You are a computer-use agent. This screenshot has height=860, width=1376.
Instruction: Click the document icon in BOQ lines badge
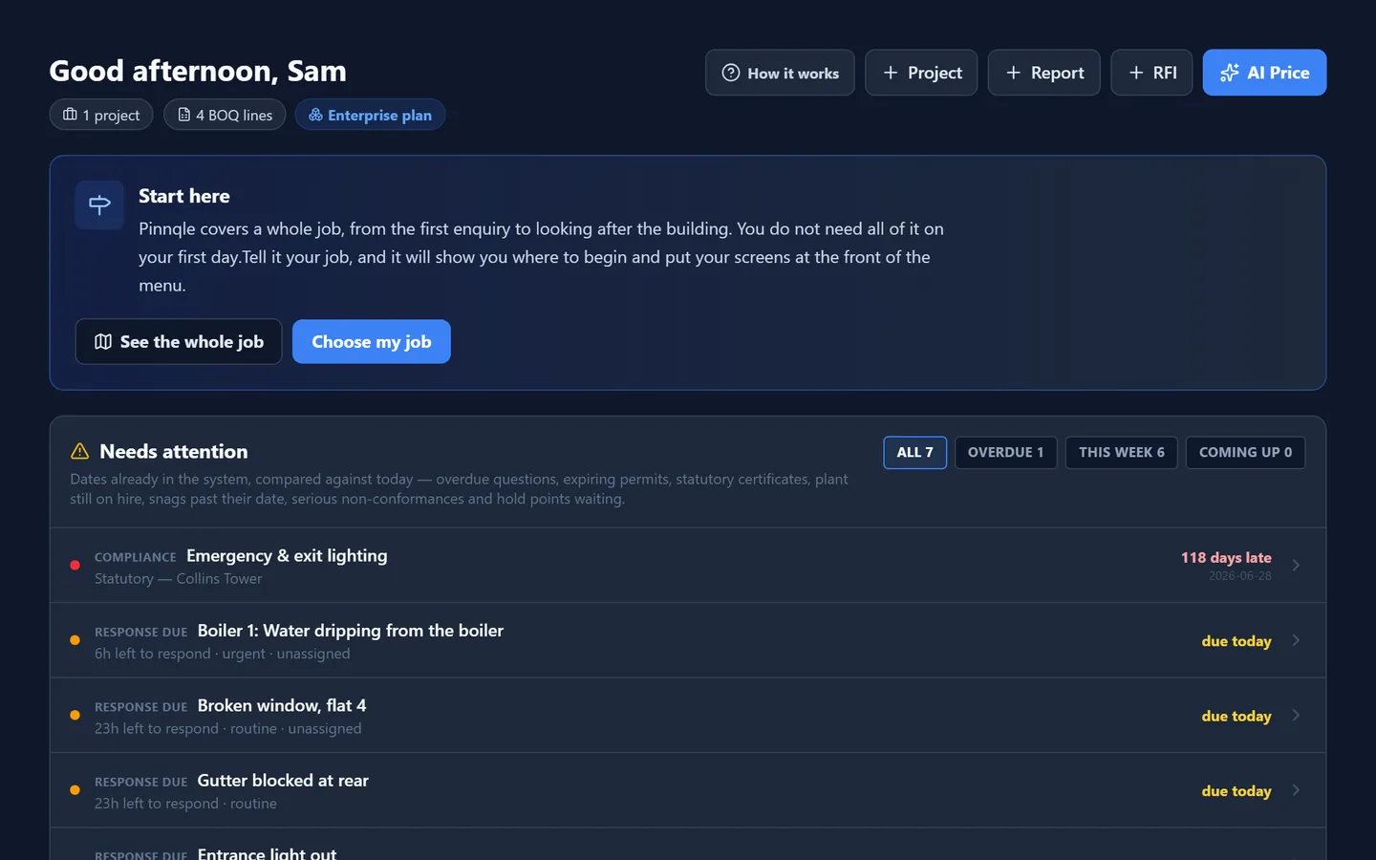pyautogui.click(x=184, y=115)
